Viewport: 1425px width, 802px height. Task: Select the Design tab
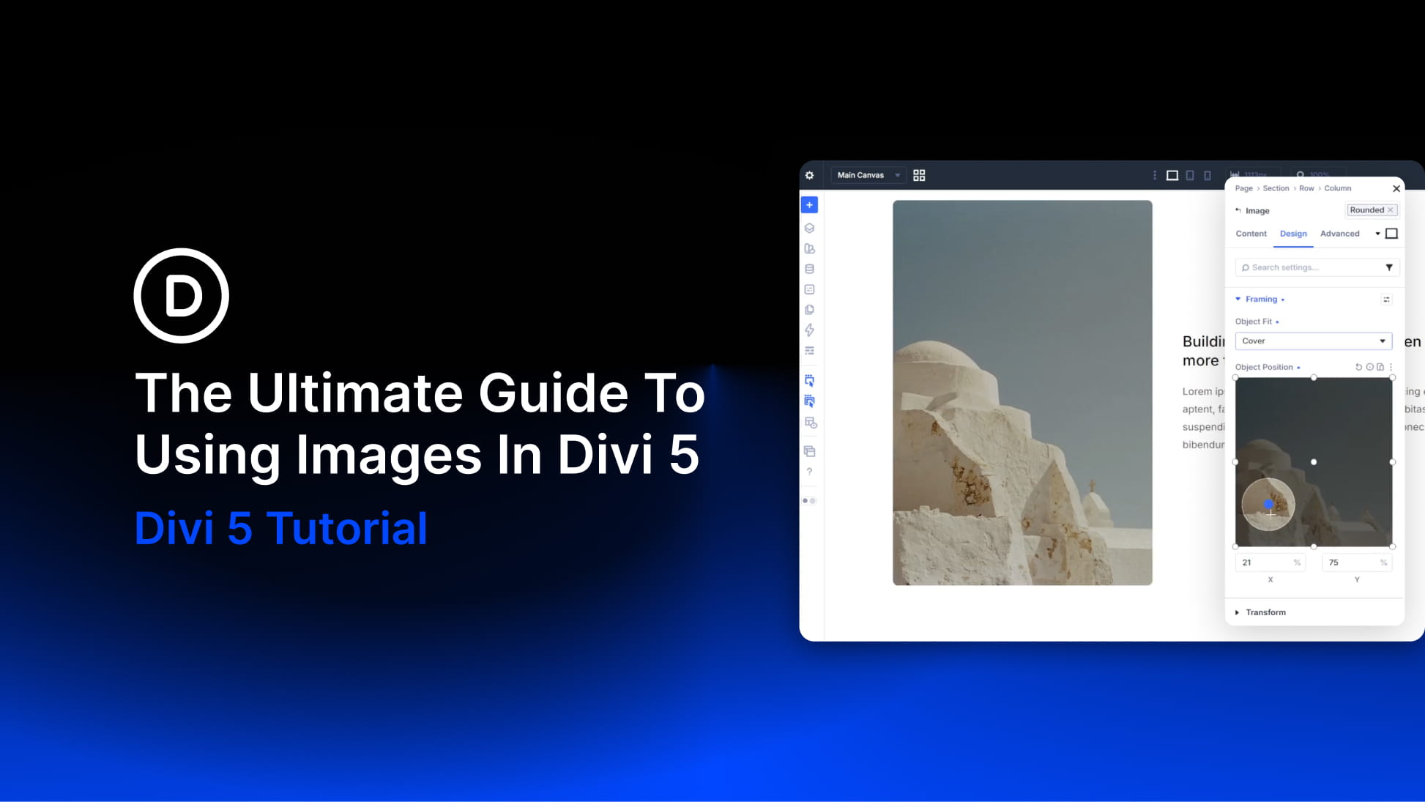point(1293,234)
